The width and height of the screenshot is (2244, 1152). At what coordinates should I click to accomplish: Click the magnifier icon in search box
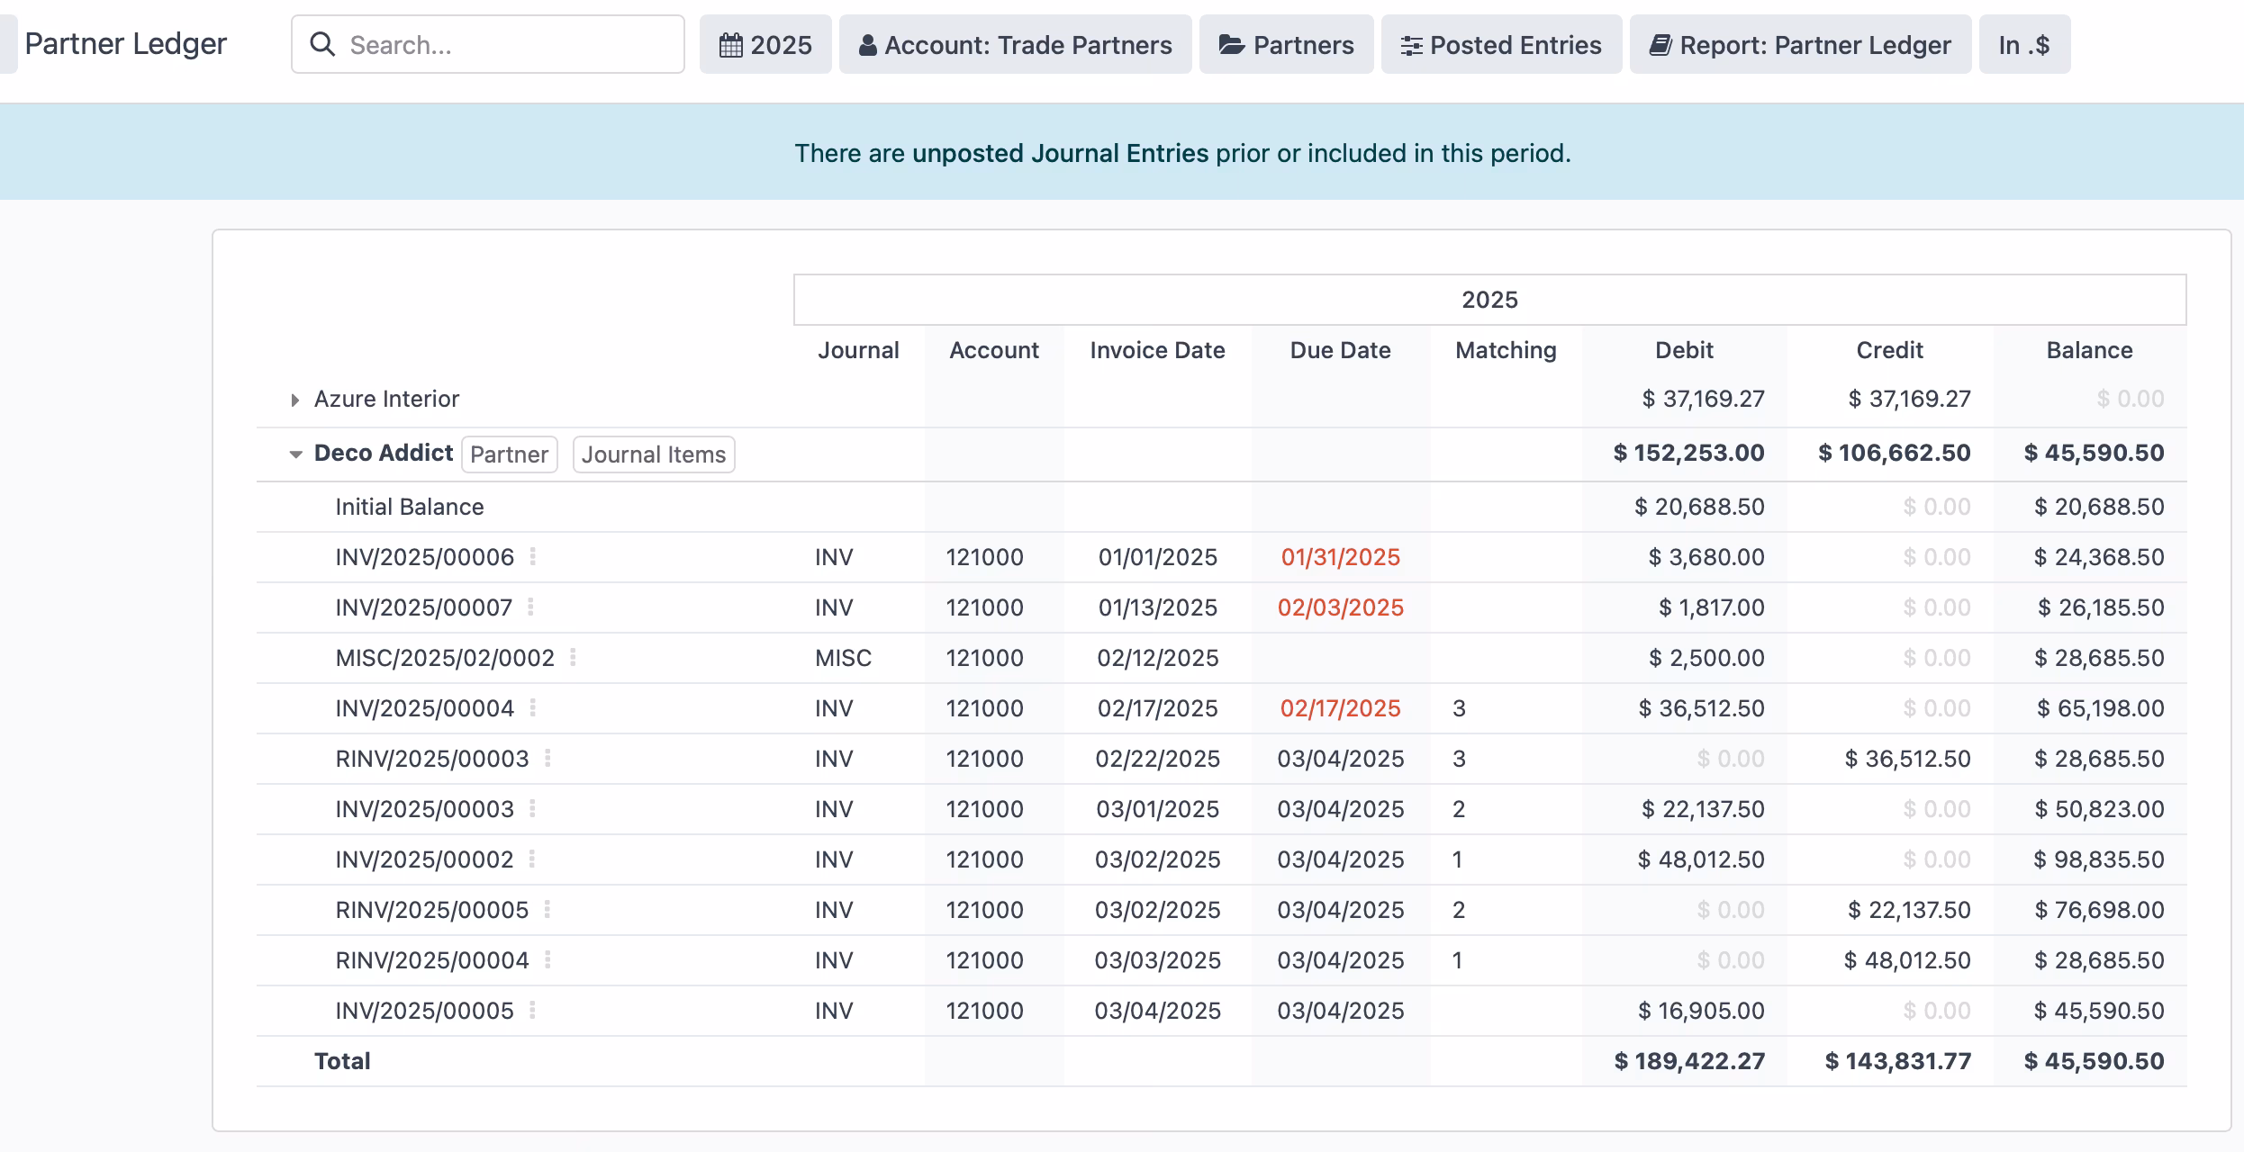(322, 44)
